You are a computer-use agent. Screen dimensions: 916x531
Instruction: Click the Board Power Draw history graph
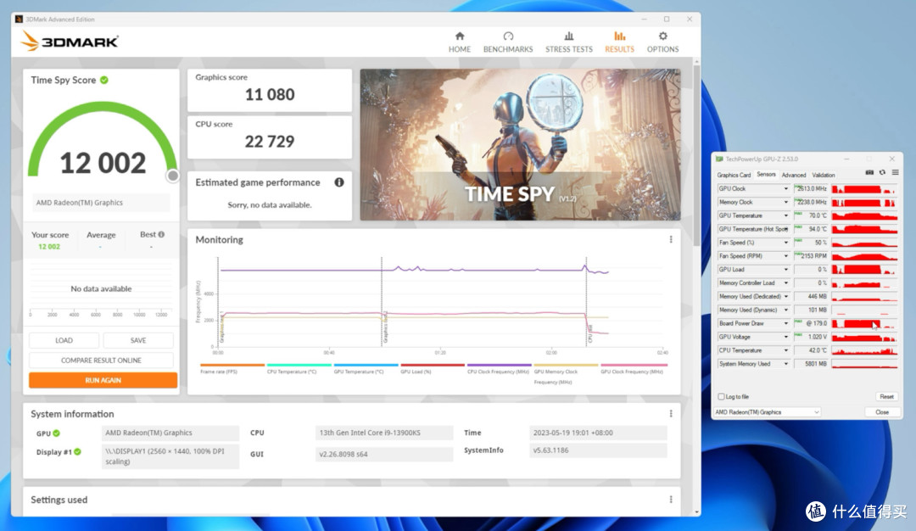click(x=864, y=323)
